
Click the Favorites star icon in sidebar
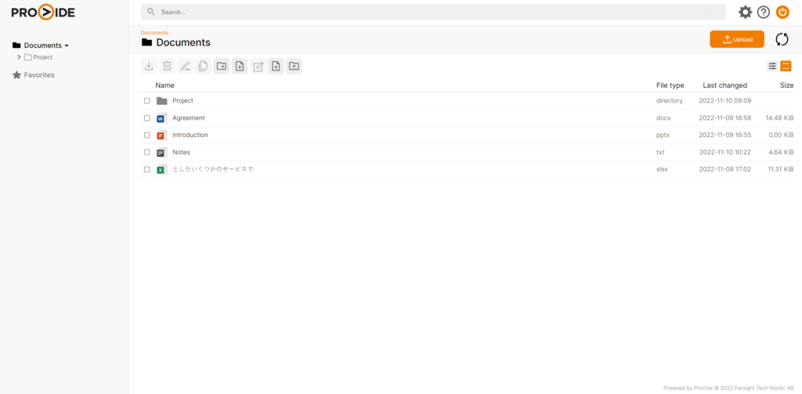tap(17, 75)
